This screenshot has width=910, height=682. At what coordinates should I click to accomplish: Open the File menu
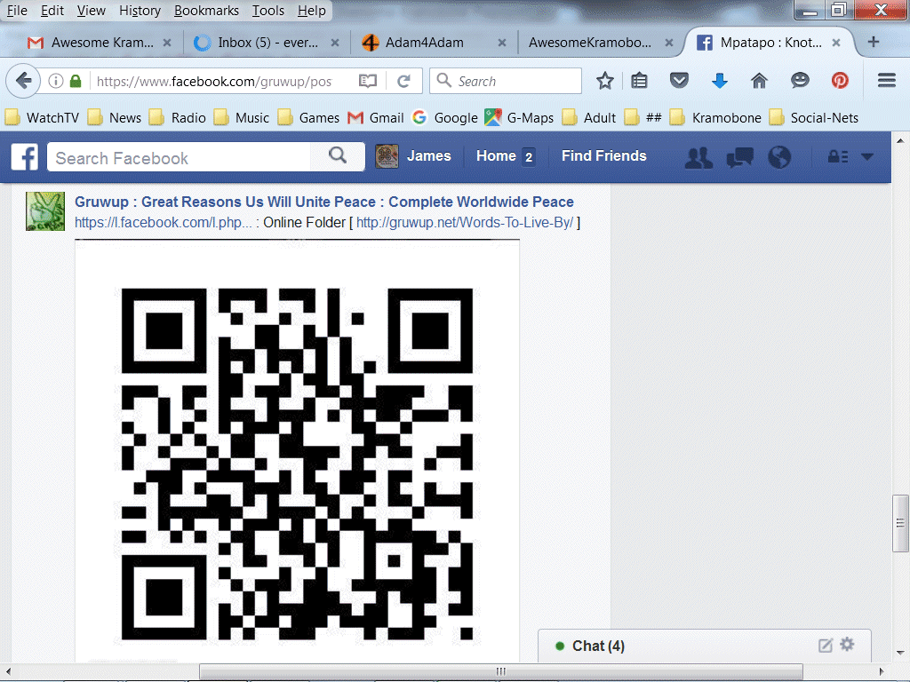click(17, 11)
